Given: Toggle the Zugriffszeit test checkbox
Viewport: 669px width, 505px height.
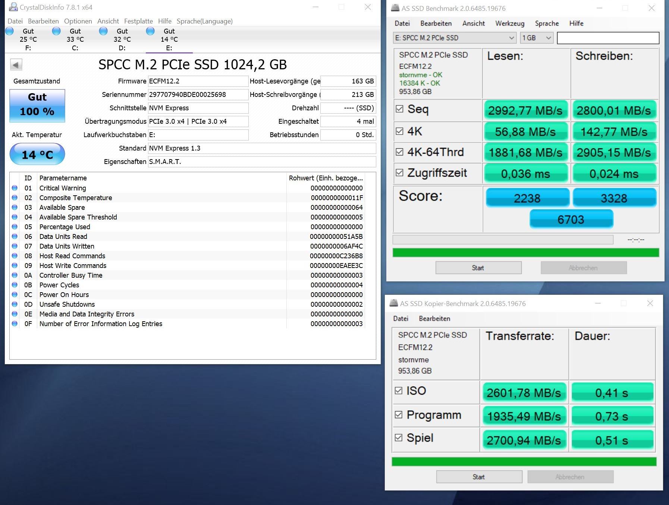Looking at the screenshot, I should click(399, 173).
